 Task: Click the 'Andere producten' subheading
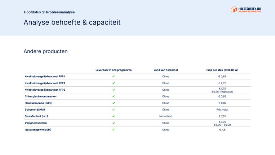coord(45,51)
